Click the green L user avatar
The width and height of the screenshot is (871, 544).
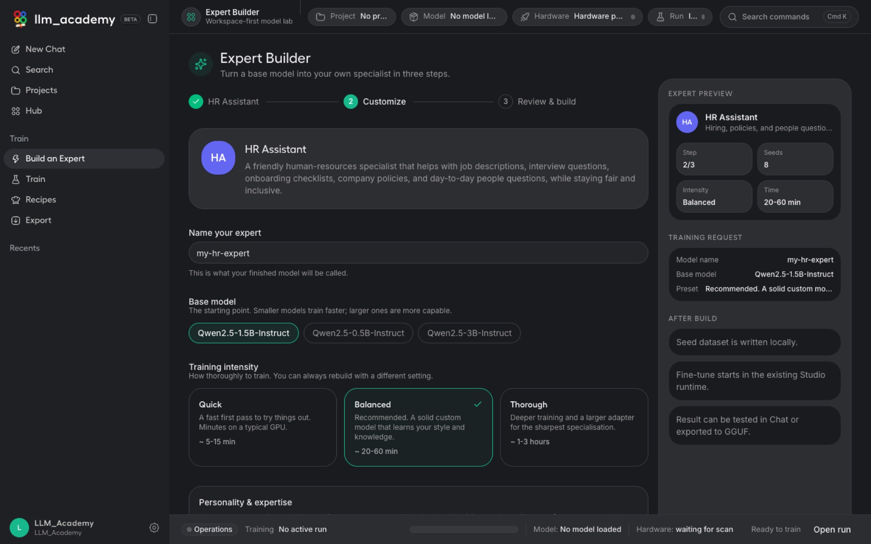[x=19, y=527]
